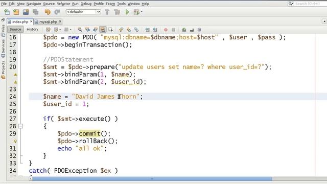Click the Last Edit icon in editor toolbar

(48, 30)
